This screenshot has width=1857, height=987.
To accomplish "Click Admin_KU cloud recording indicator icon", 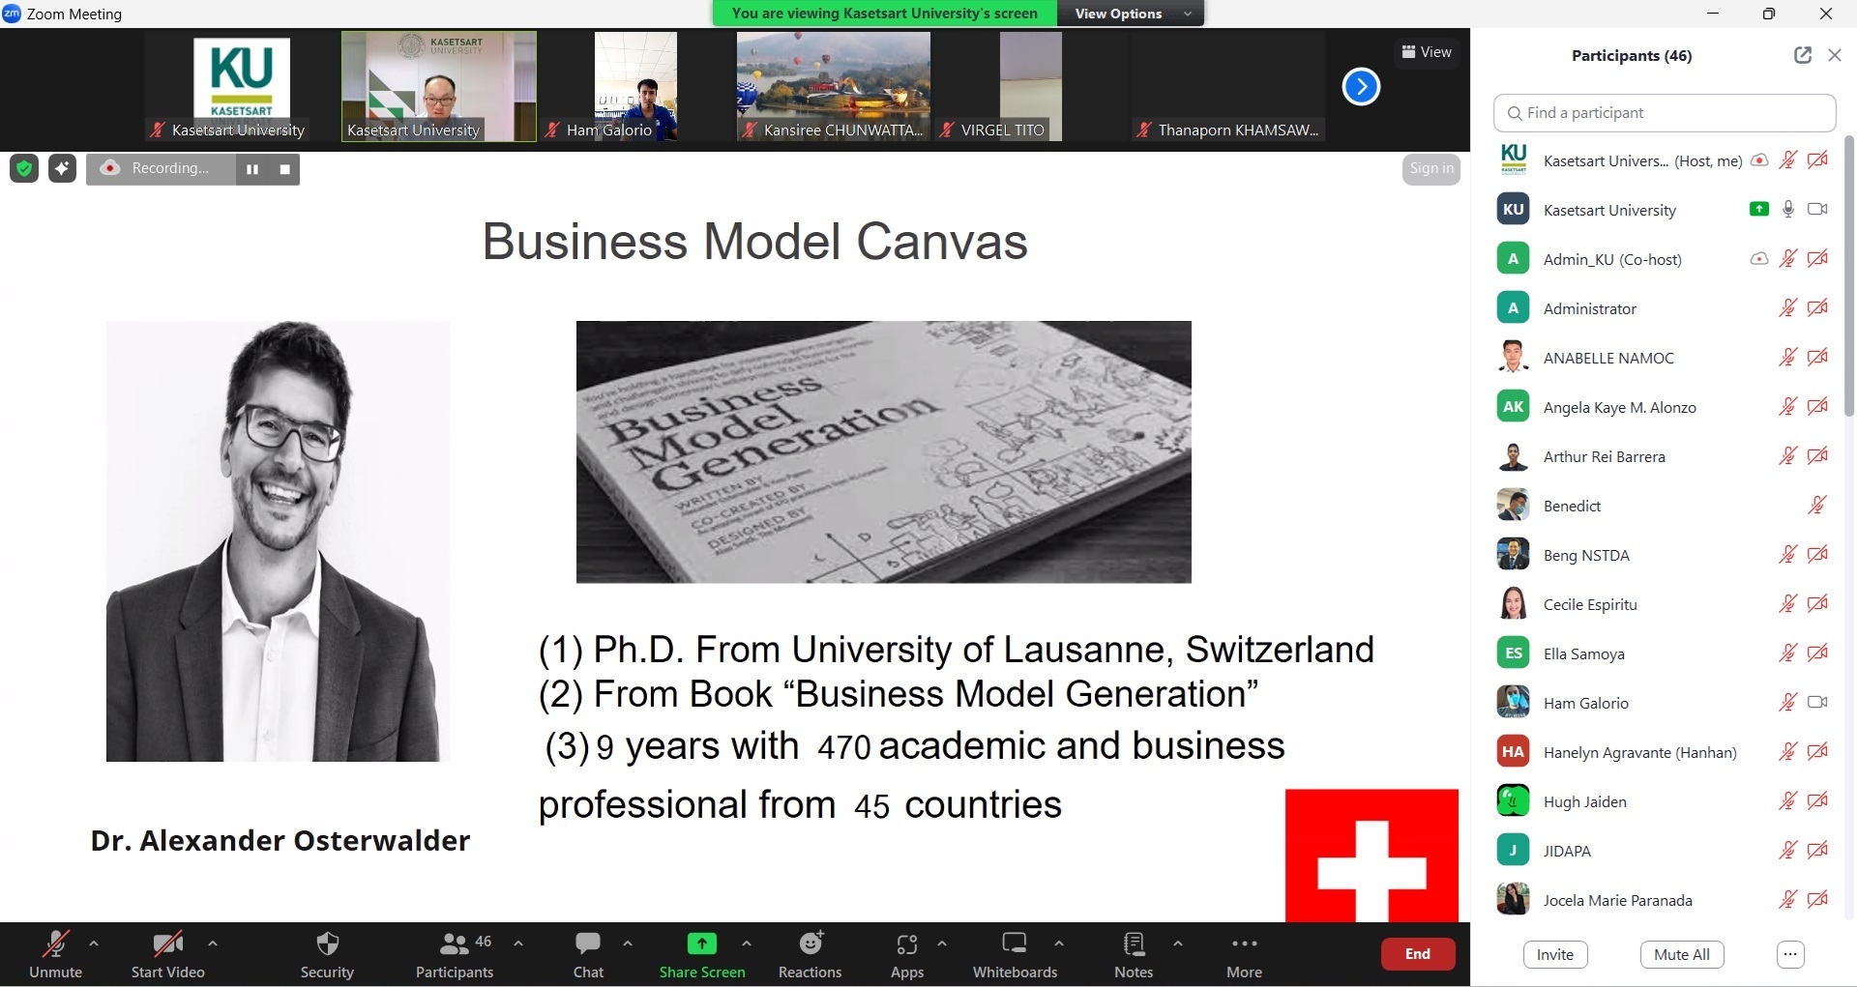I will click(x=1759, y=258).
